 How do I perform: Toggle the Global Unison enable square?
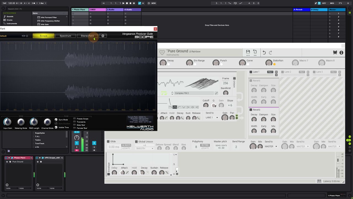click(136, 142)
